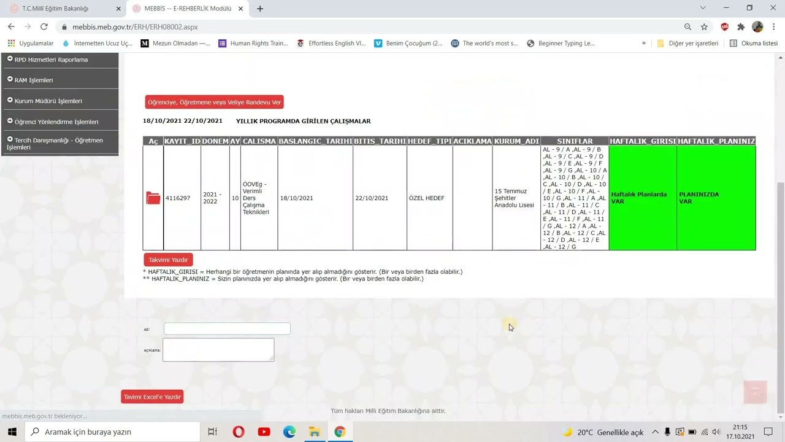Screen dimensions: 785x442
Task: Close the MEBBİS E-REHBERLİK Modülü tab
Action: tap(241, 9)
